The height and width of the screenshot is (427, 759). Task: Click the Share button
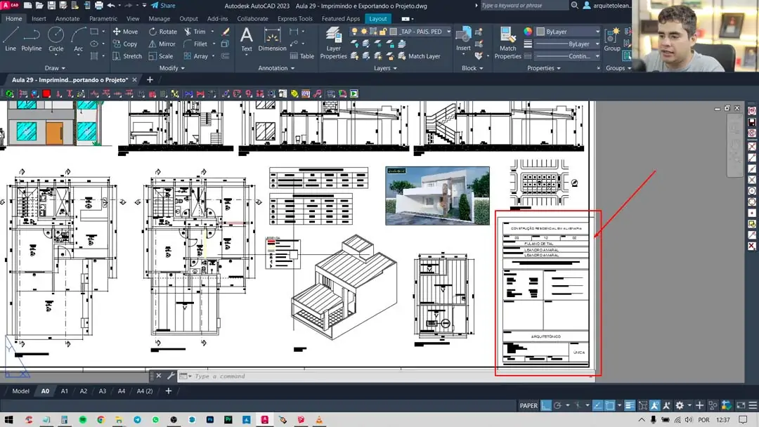(163, 6)
